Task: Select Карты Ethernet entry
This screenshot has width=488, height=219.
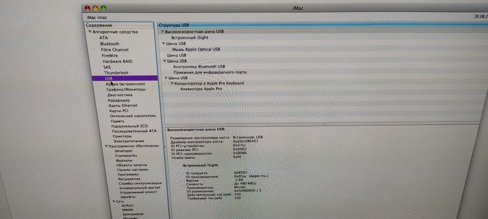Action: point(123,106)
